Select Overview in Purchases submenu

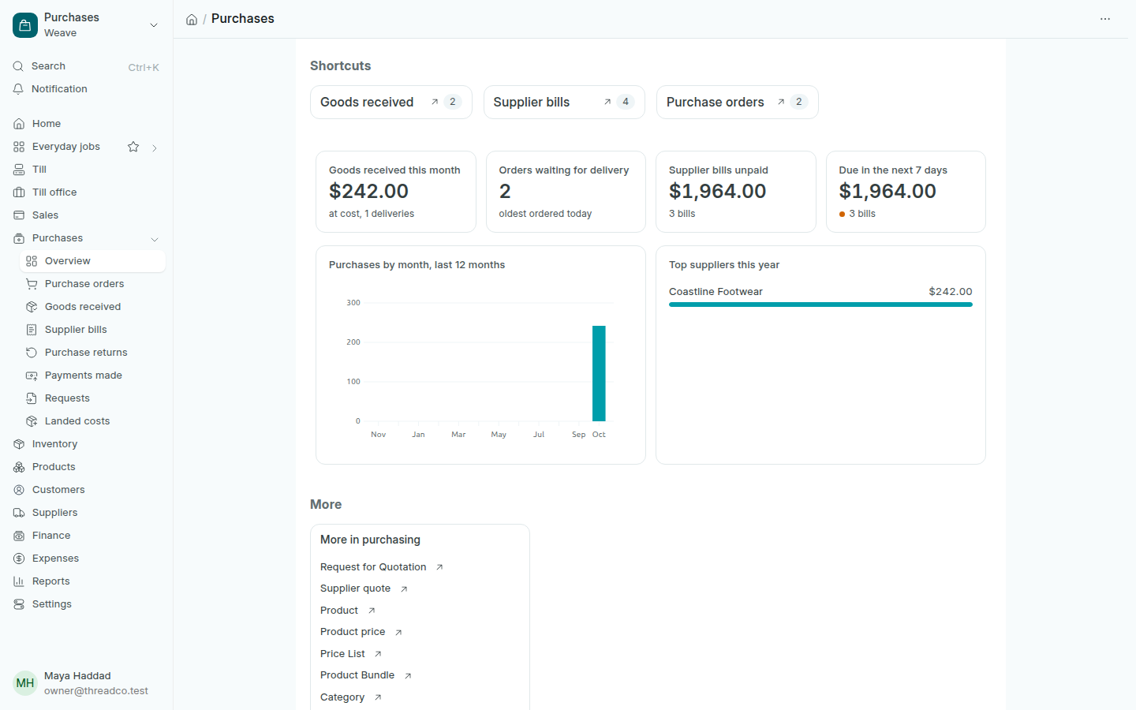(92, 261)
